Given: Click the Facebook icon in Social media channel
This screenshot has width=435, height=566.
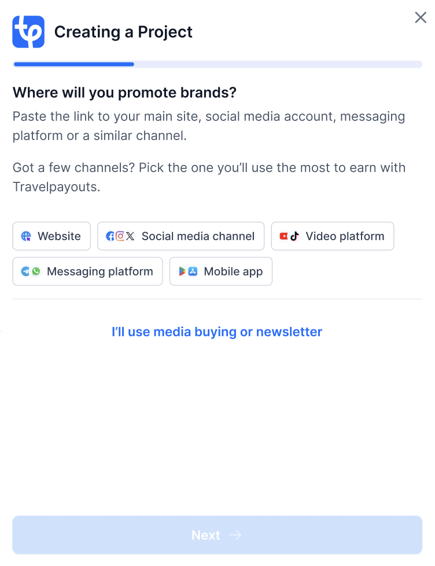Looking at the screenshot, I should point(110,236).
